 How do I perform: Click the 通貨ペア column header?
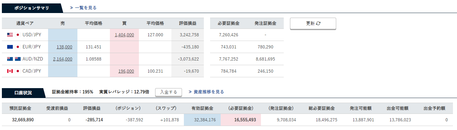(25, 23)
